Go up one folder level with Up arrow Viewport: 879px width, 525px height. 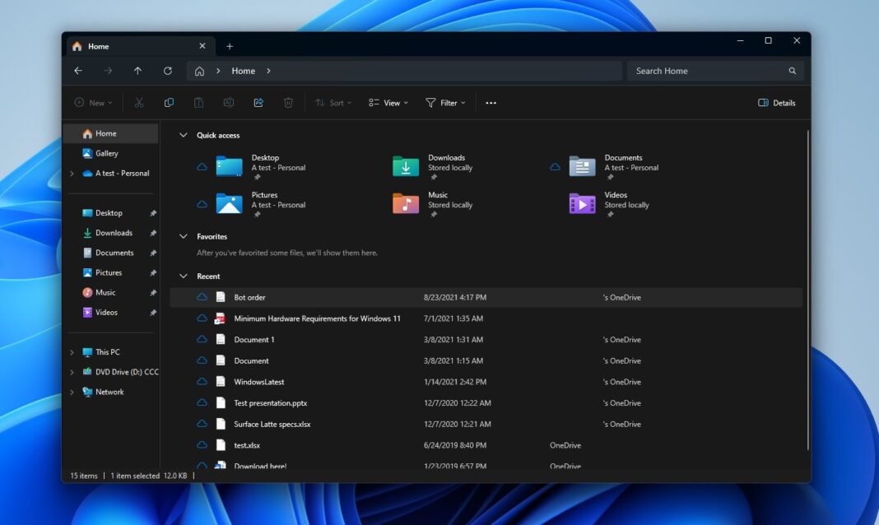point(137,71)
